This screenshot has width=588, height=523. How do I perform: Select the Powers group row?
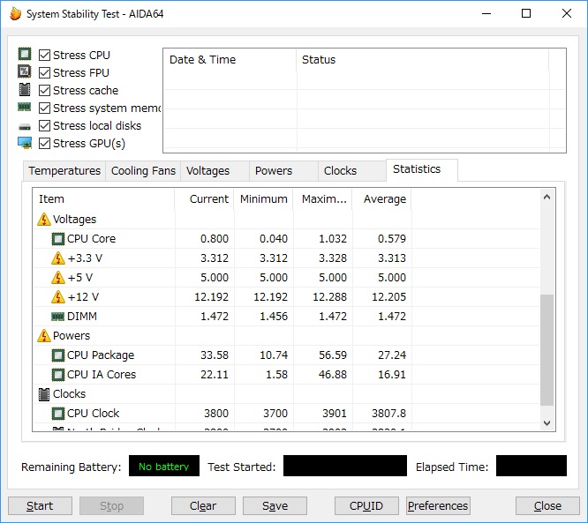tap(71, 336)
